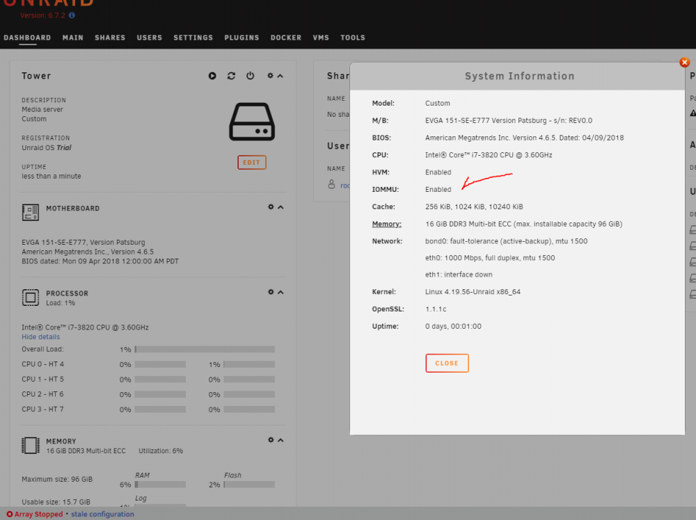Viewport: 696px width, 520px height.
Task: Click the Motherboard circuit board icon
Action: point(31,212)
